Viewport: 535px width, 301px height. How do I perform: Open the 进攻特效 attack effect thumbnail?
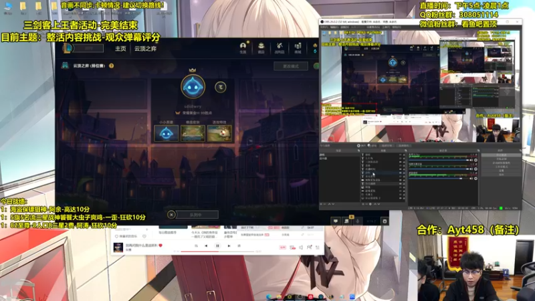pos(219,133)
